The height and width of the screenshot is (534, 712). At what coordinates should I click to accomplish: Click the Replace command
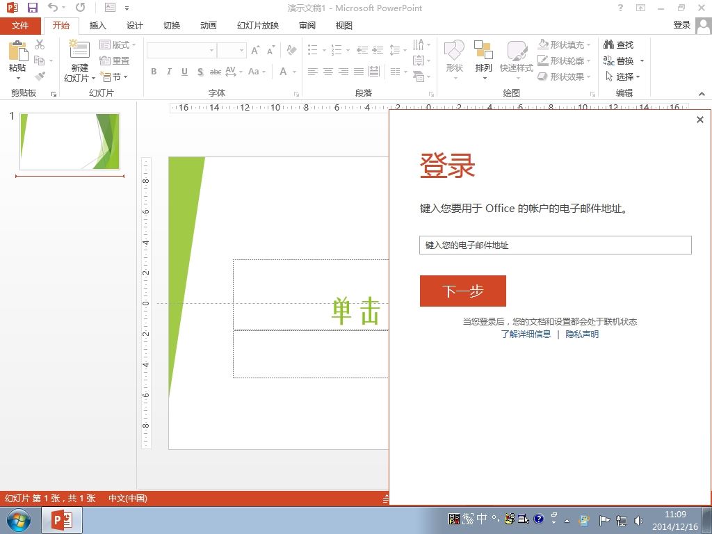[618, 60]
